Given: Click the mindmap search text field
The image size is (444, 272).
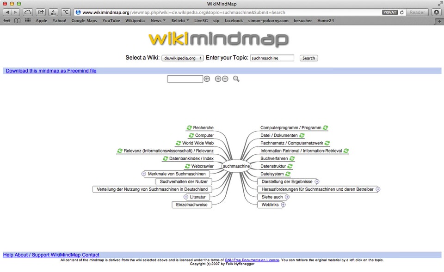Looking at the screenshot, I should (x=185, y=79).
